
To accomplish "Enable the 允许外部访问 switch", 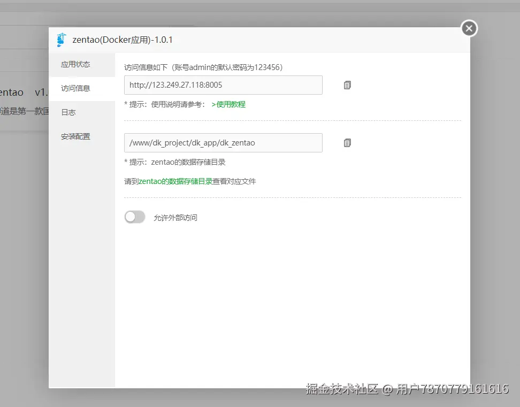I will [x=135, y=217].
